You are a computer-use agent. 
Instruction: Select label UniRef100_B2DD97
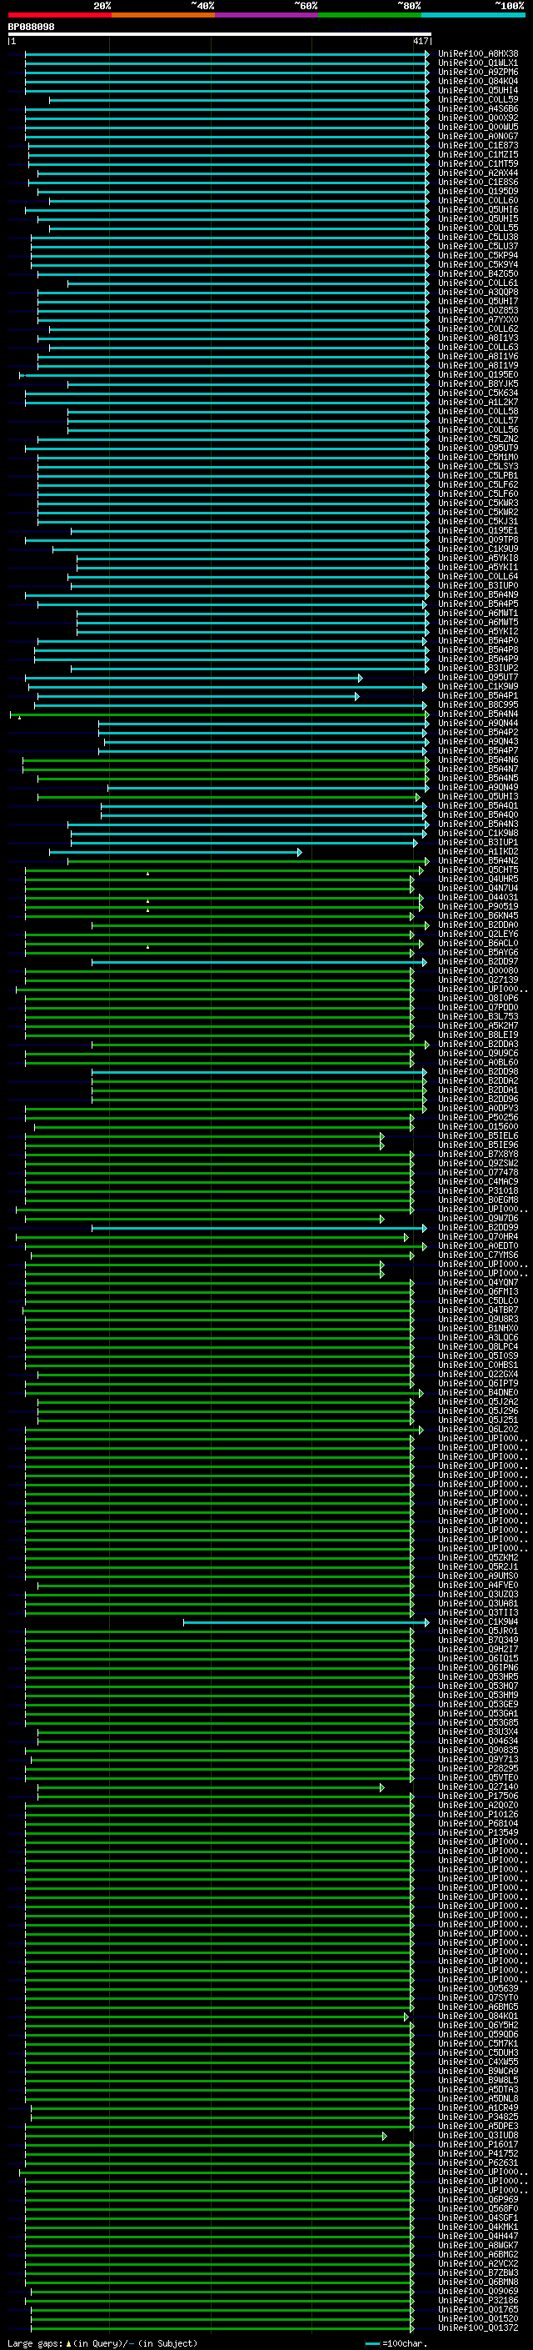pos(478,961)
